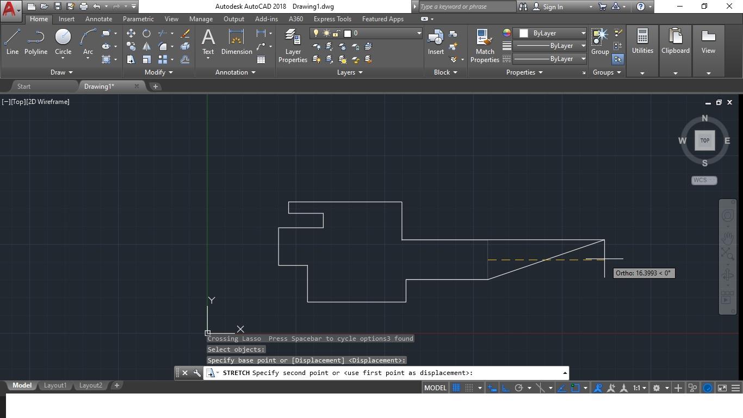
Task: Open Layer Properties manager
Action: tap(293, 46)
